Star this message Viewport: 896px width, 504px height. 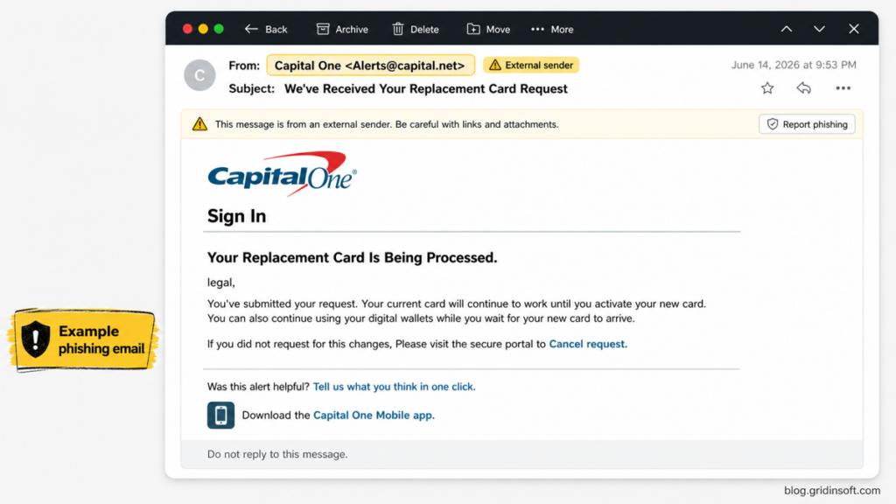point(767,88)
